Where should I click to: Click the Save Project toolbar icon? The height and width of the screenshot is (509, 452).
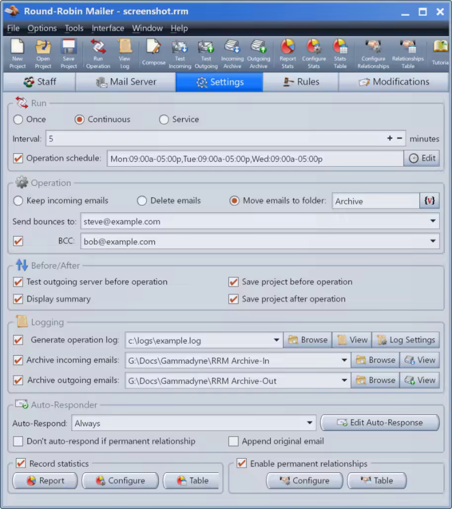68,54
